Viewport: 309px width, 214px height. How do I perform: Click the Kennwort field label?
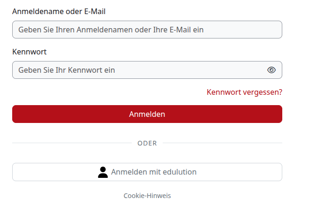[x=30, y=52]
